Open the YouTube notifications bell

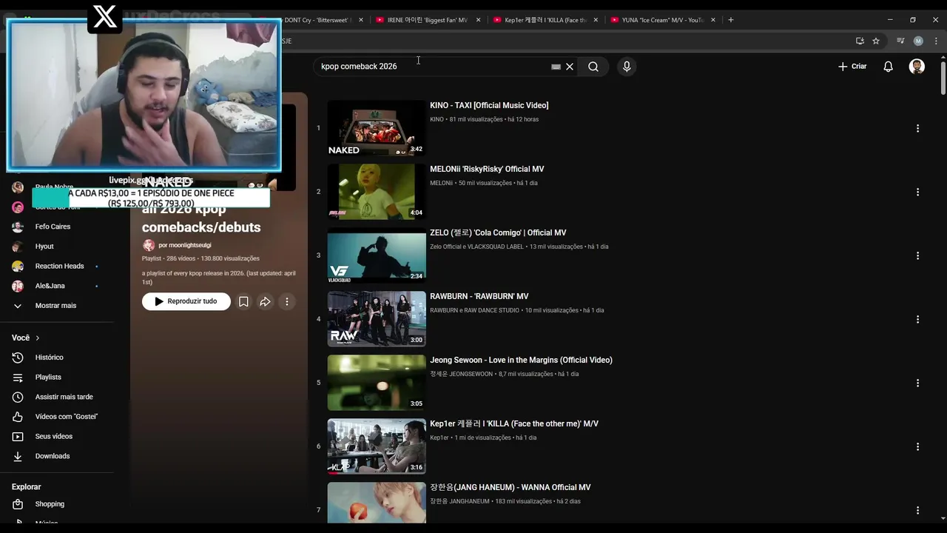(x=889, y=67)
